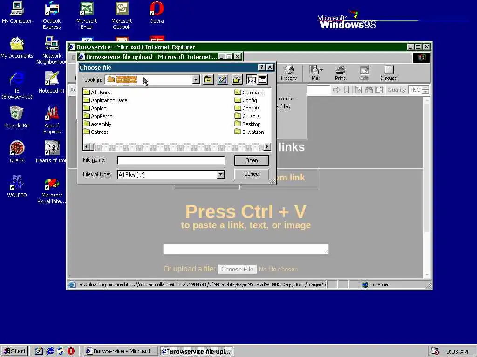Select the assembly folder
This screenshot has height=357, width=477.
[x=97, y=124]
